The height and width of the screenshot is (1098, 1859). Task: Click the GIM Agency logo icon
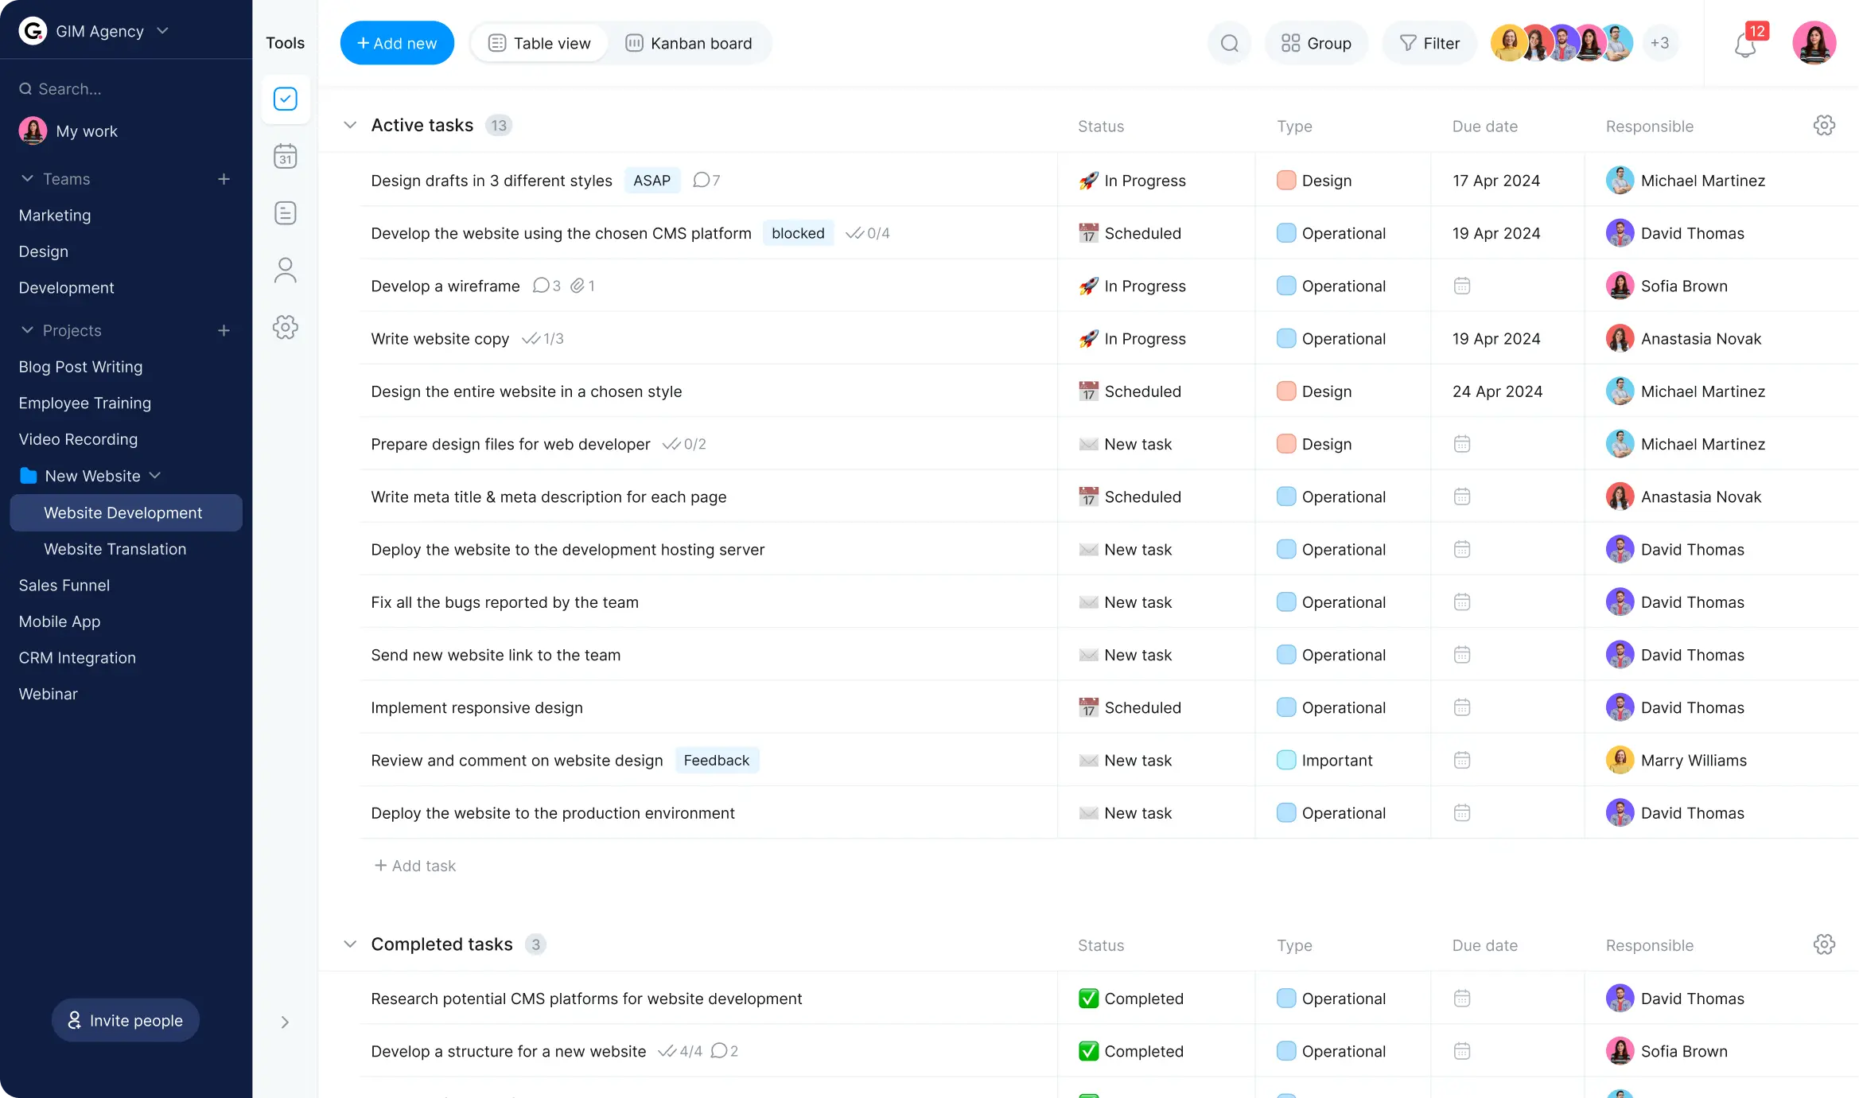33,31
